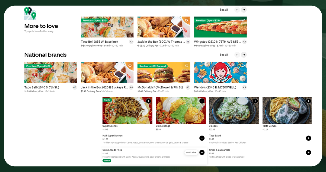
Task: Add Half Super Nachos to cart
Action: pyautogui.click(x=202, y=138)
